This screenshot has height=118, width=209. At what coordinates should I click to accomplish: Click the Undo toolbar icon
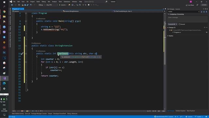[x=31, y=5]
